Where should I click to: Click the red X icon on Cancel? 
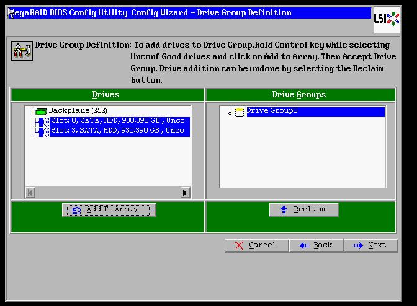[239, 245]
